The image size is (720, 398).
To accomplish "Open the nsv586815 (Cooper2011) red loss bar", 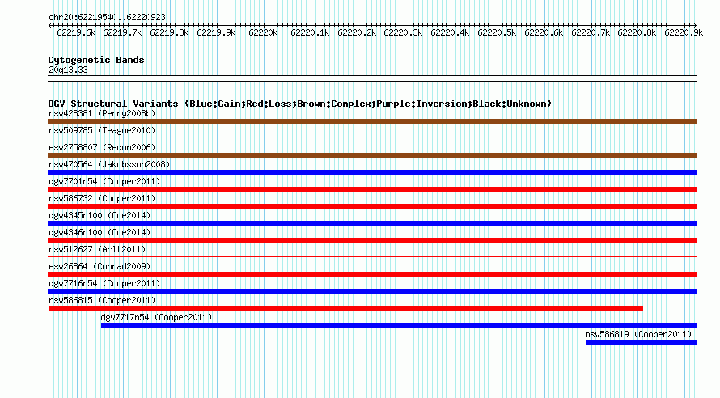I will click(345, 308).
